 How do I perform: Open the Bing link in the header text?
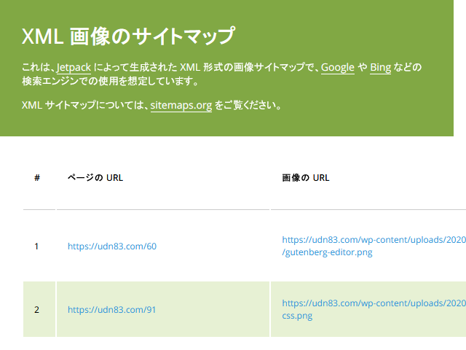380,67
